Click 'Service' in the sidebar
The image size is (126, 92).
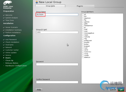(x=8, y=55)
